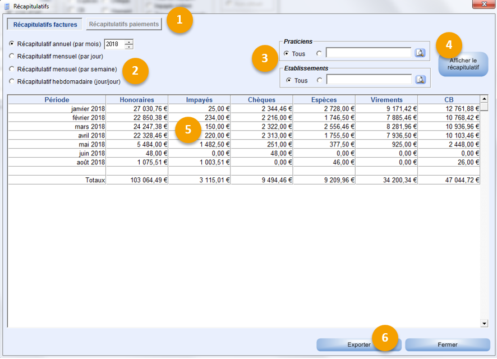Click the Exporter button

(x=359, y=344)
